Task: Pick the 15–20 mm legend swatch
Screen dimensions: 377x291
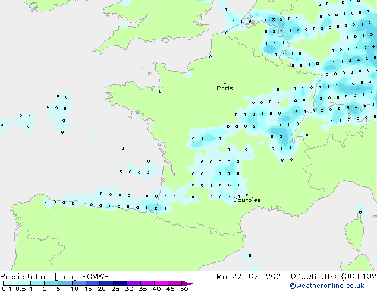Action: [93, 283]
